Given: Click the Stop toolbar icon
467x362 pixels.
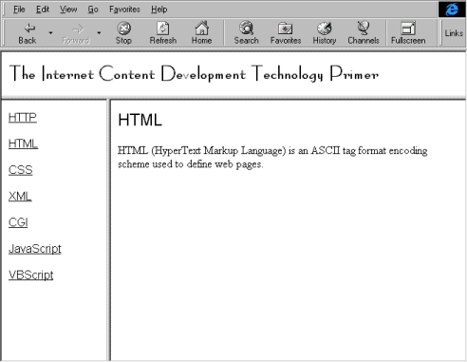Looking at the screenshot, I should click(123, 29).
